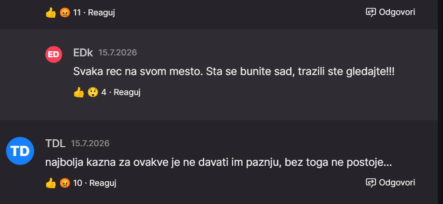443x204 pixels.
Task: Click the reply icon beside TDL's Odgovori
Action: click(371, 183)
